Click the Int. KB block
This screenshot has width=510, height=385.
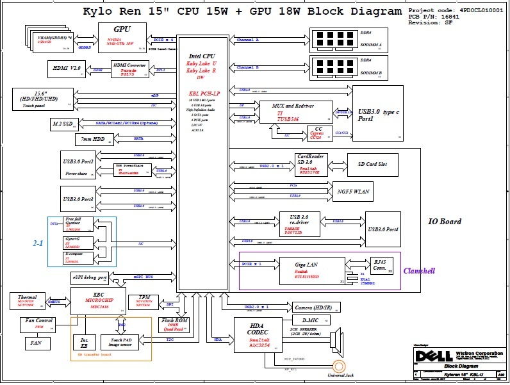[x=85, y=343]
